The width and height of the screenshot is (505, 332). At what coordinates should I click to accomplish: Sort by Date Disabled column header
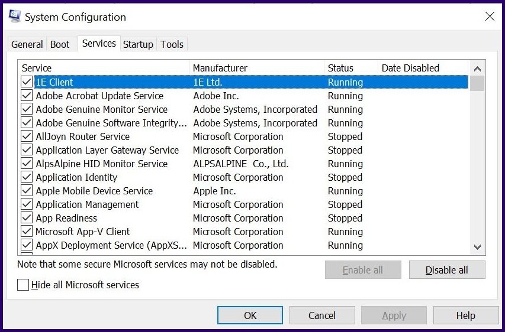click(423, 68)
